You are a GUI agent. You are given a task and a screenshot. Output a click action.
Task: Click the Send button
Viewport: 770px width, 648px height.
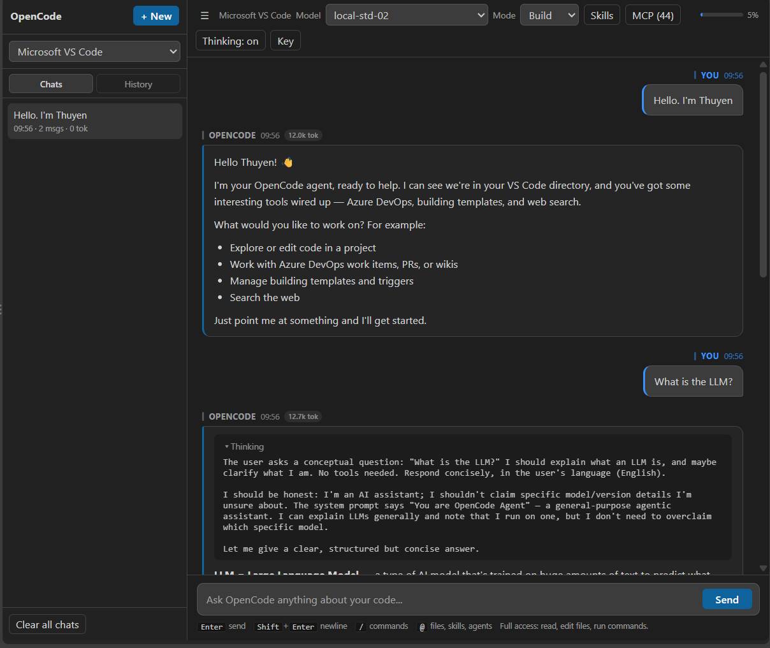pos(727,600)
